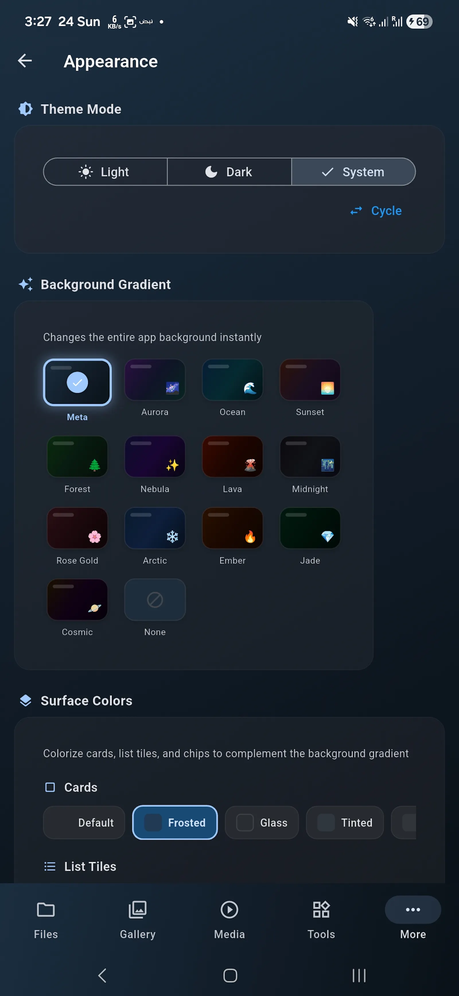Tap the Theme Mode brightness icon
This screenshot has width=459, height=996.
[x=26, y=109]
